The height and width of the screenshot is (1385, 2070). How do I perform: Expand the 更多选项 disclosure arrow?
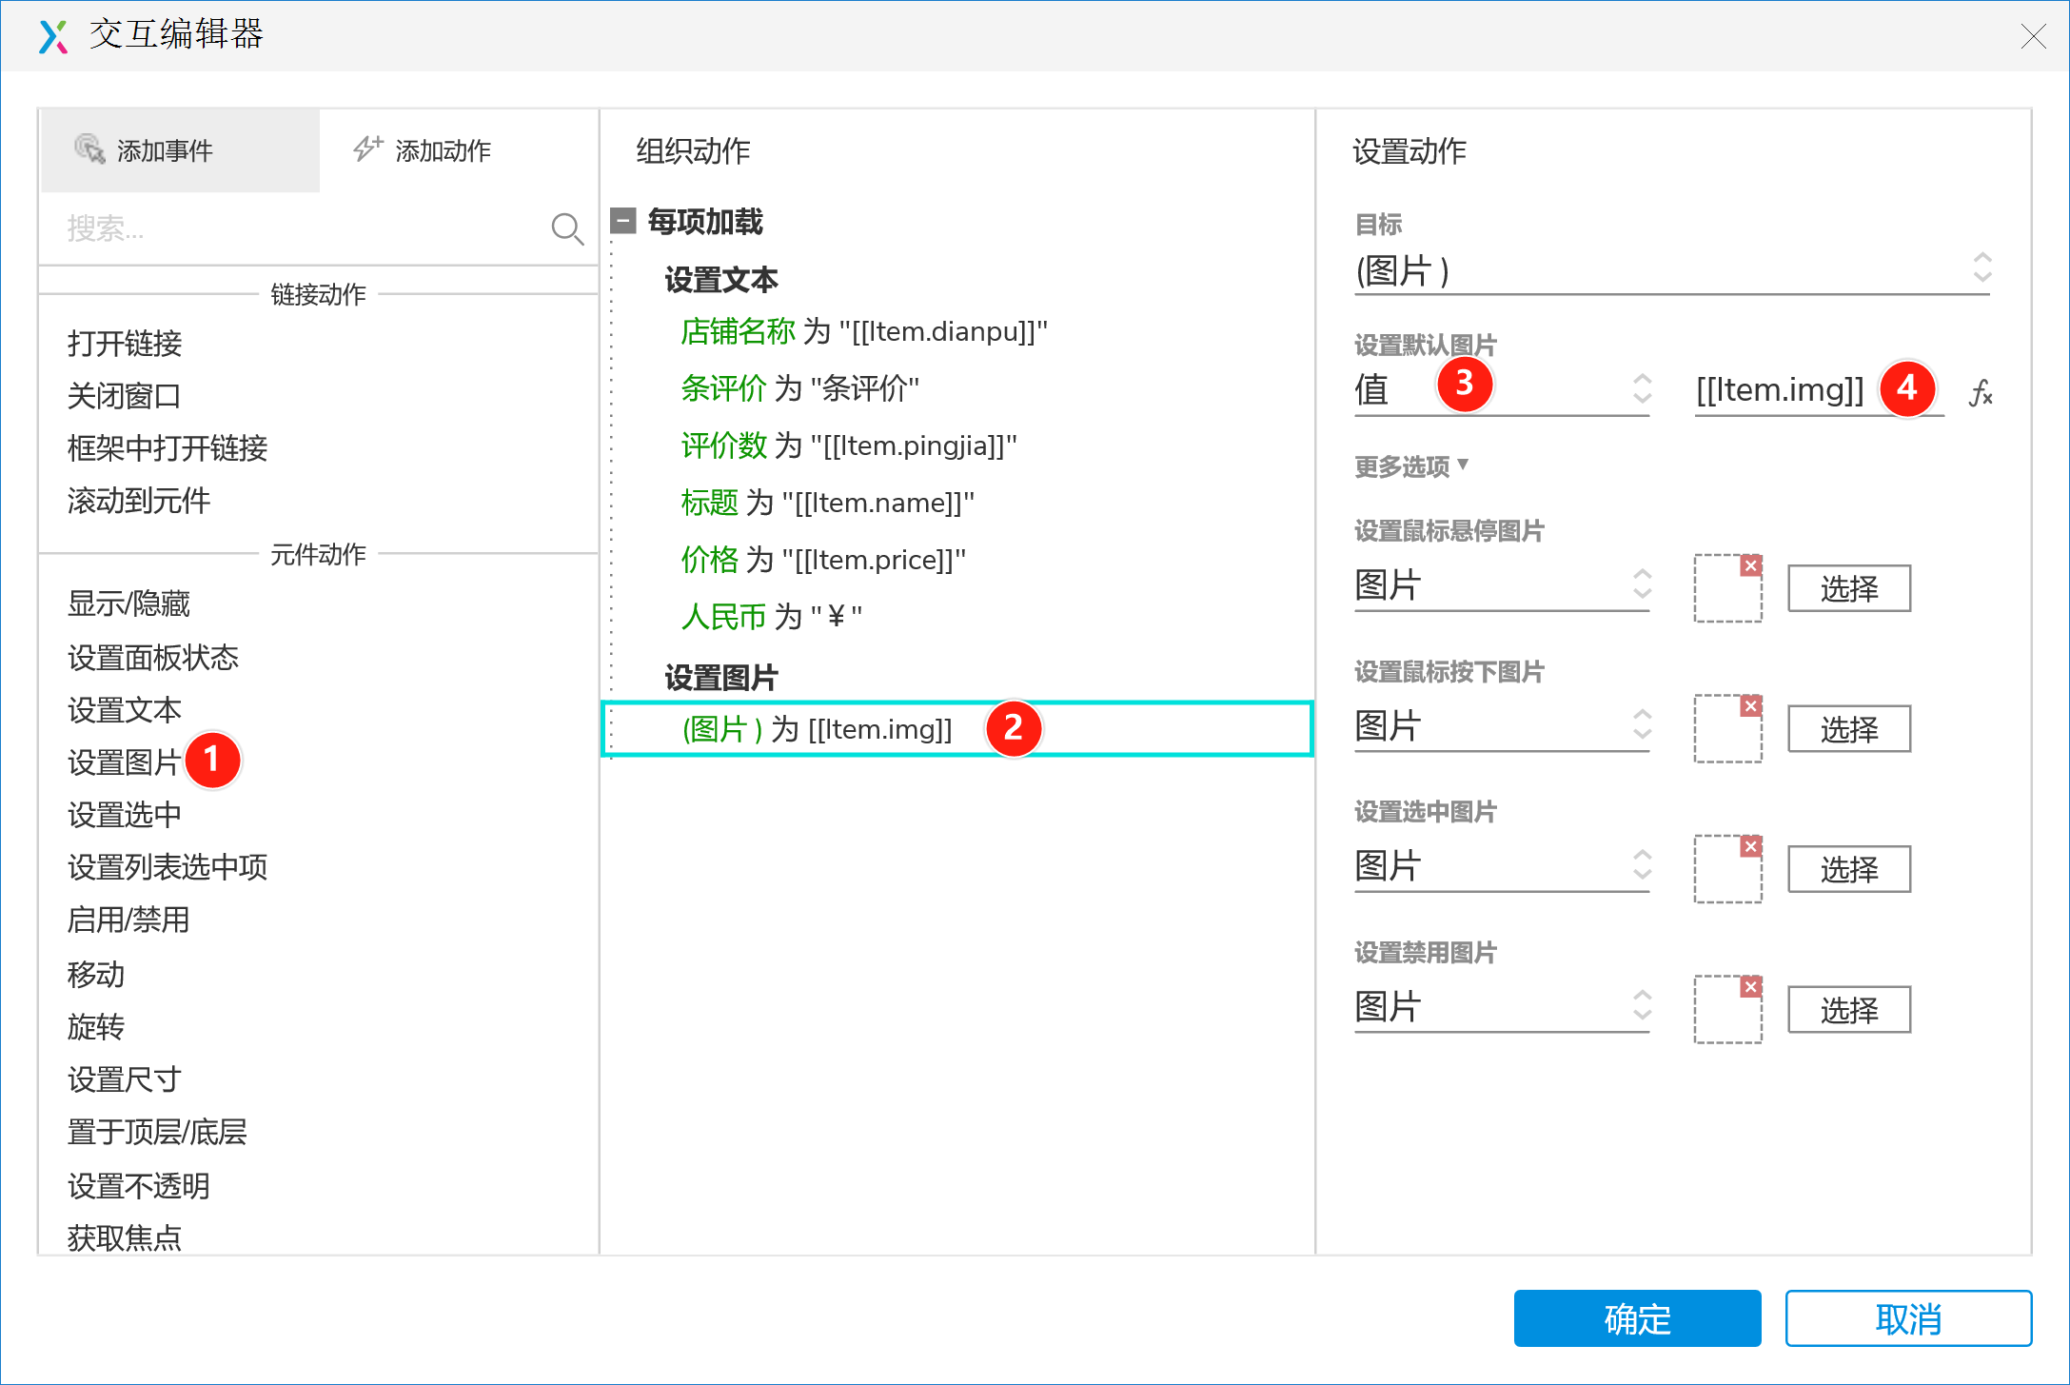coord(1463,465)
